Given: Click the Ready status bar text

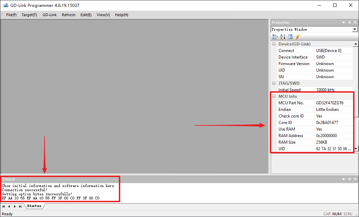Looking at the screenshot, I should pyautogui.click(x=7, y=214).
